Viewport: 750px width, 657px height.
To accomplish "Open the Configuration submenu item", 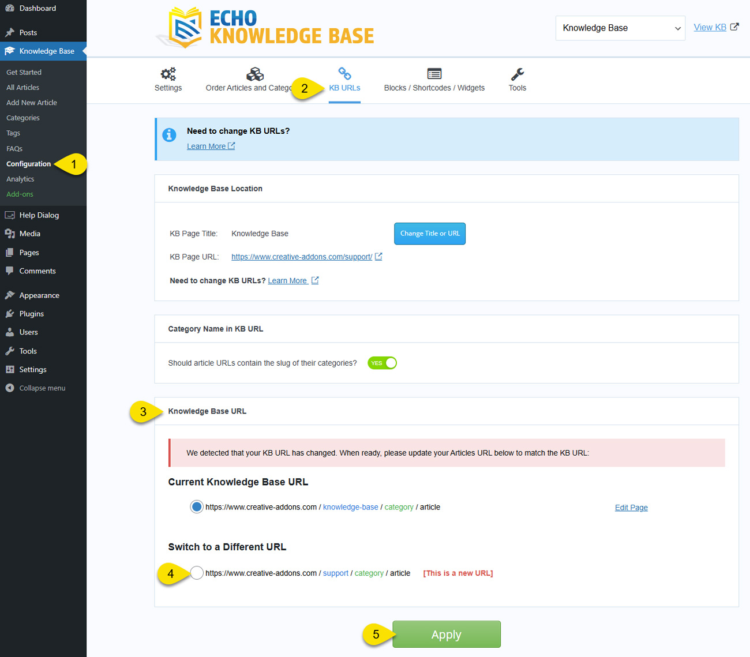I will pos(29,164).
